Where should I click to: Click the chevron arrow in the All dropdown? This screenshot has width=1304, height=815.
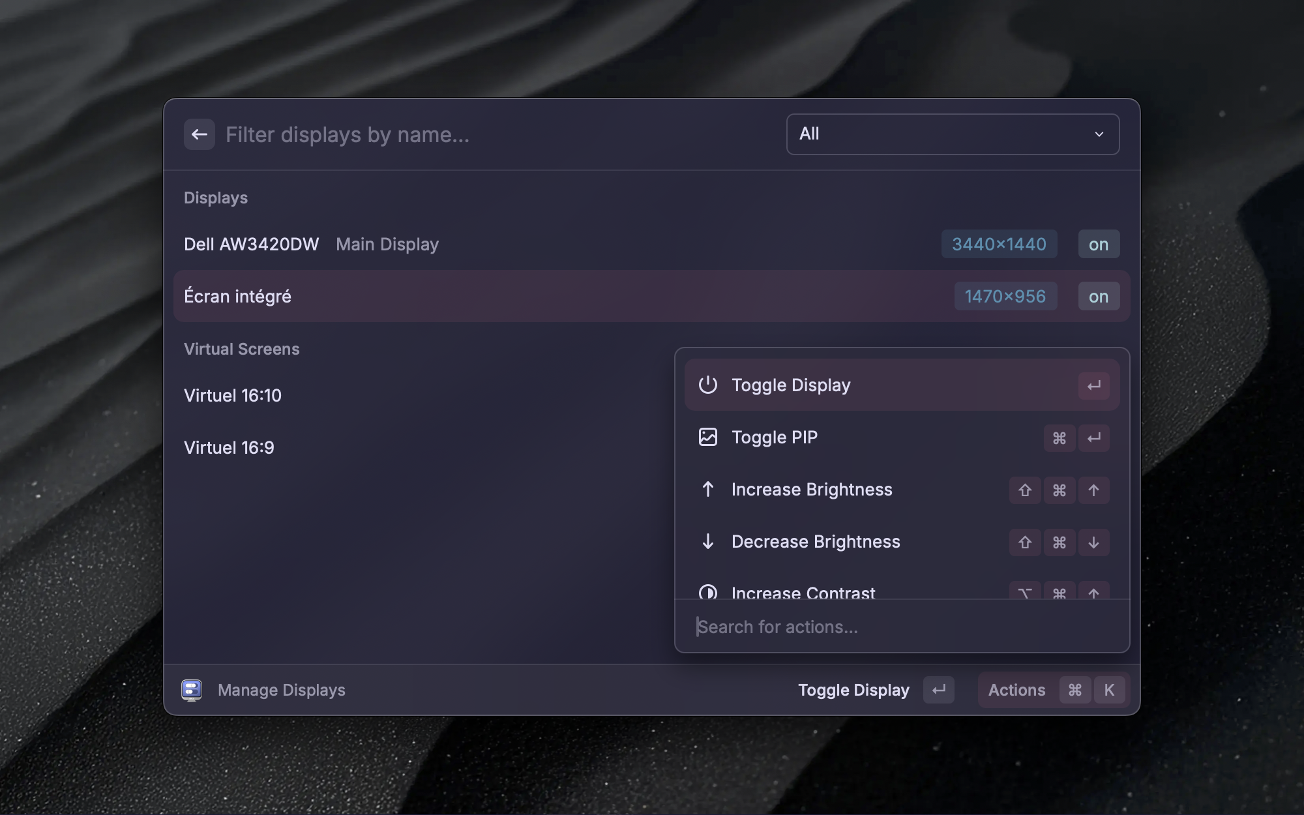[x=1099, y=134]
